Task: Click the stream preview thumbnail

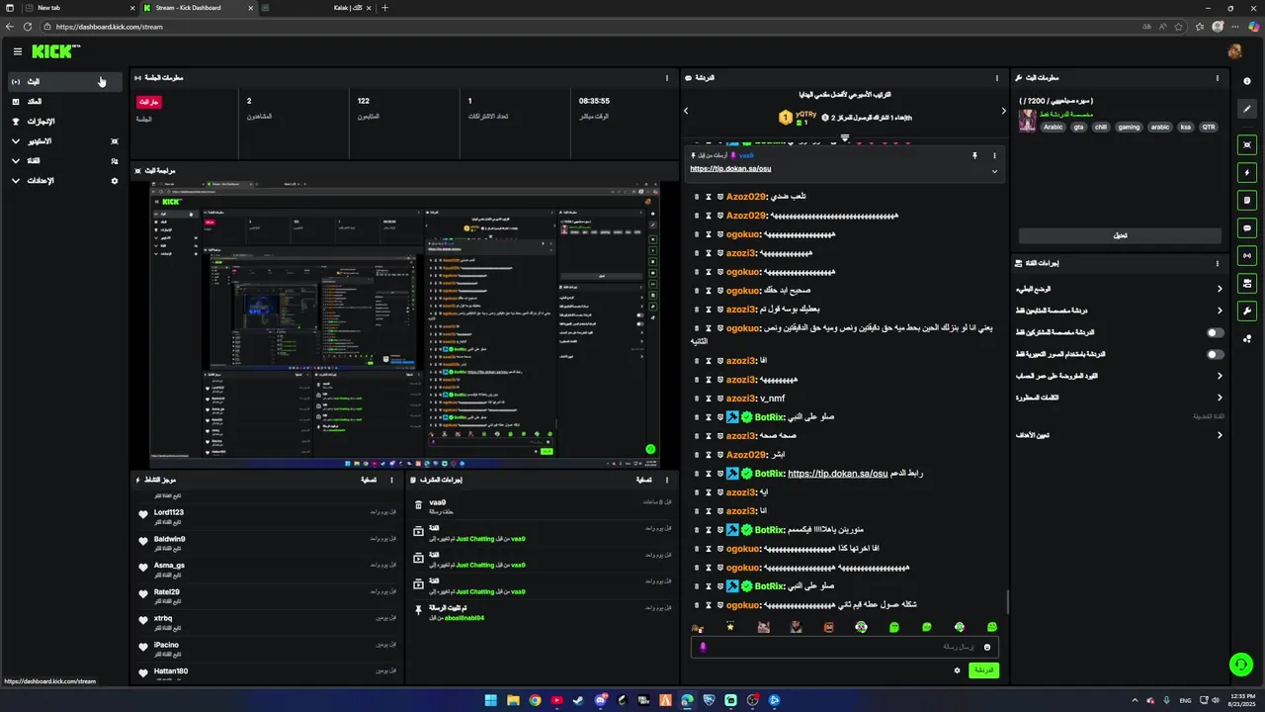Action: tap(404, 323)
